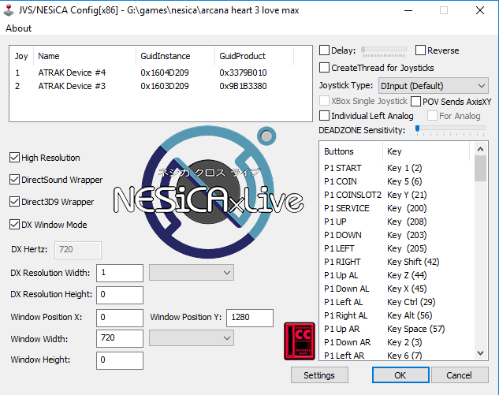The image size is (499, 395).
Task: Select the P1 COIN mapping row
Action: coord(397,181)
